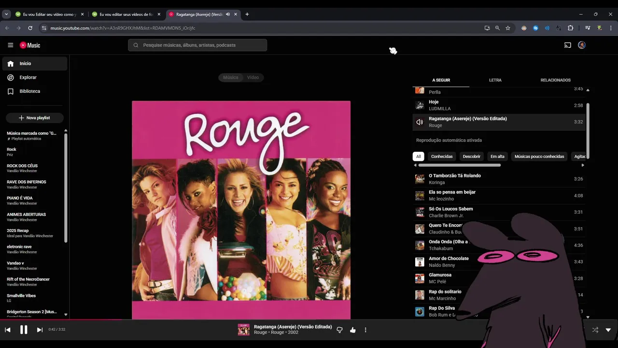Select the Conhecidas filter chip
This screenshot has width=618, height=348.
[442, 157]
